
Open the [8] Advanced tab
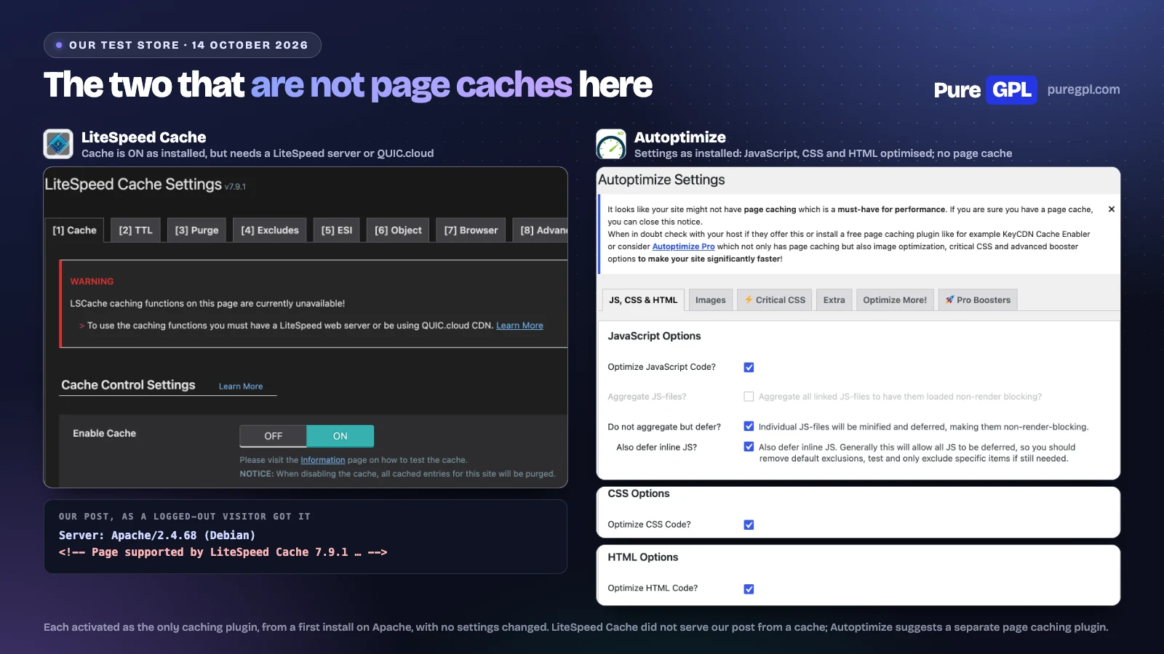tap(540, 230)
